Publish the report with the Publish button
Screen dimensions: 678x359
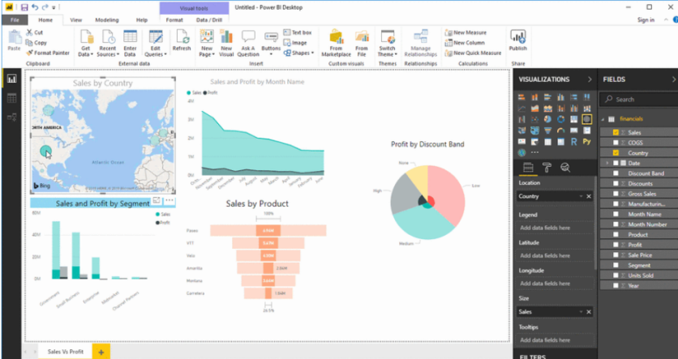(517, 41)
